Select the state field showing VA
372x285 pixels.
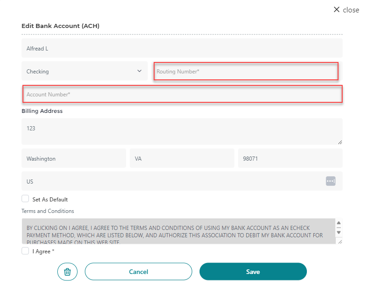[x=182, y=158]
